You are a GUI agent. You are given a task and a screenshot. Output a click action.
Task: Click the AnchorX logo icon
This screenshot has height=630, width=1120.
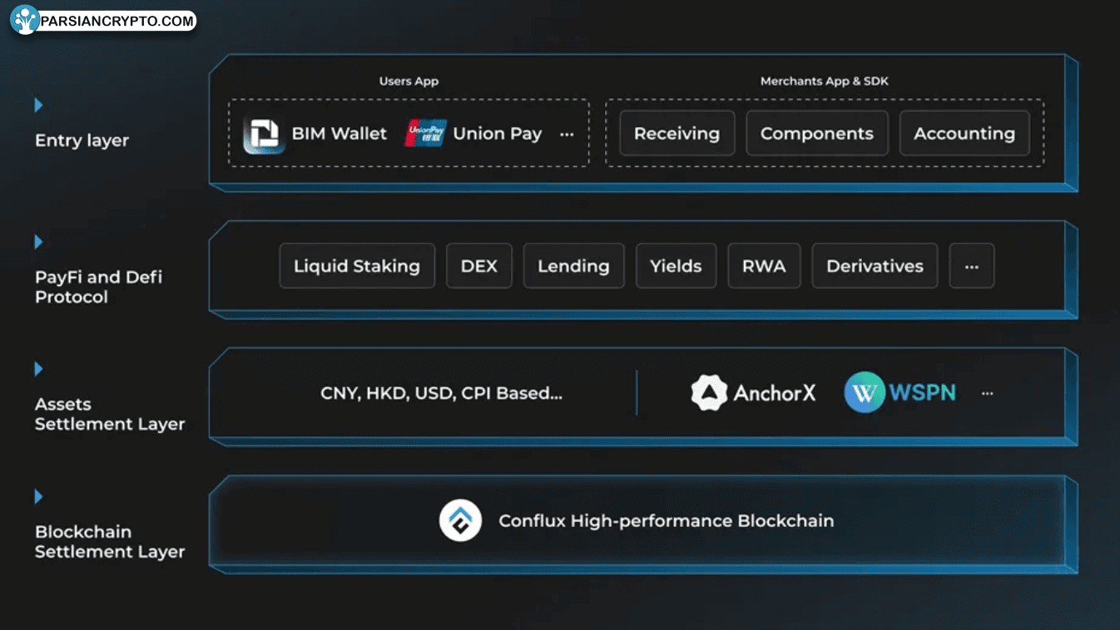click(x=709, y=392)
